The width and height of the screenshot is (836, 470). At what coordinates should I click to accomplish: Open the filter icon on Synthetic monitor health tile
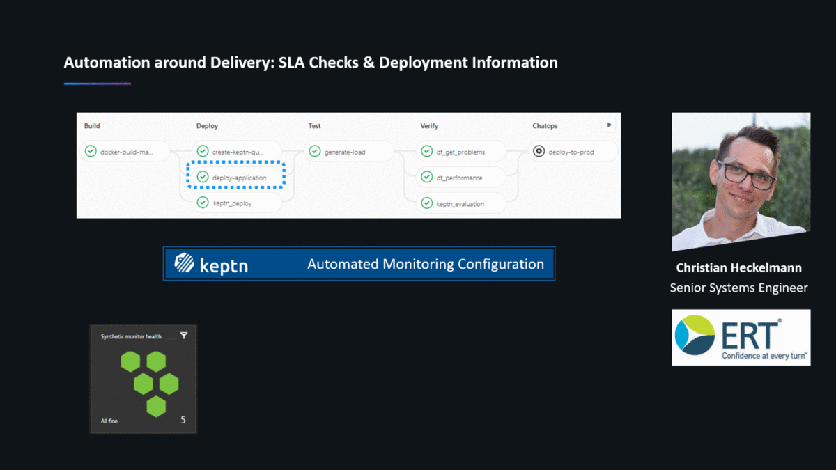183,335
